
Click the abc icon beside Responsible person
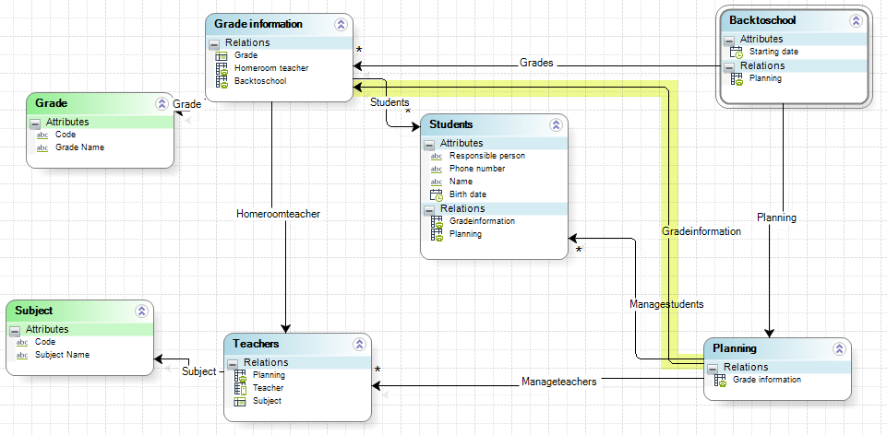437,157
